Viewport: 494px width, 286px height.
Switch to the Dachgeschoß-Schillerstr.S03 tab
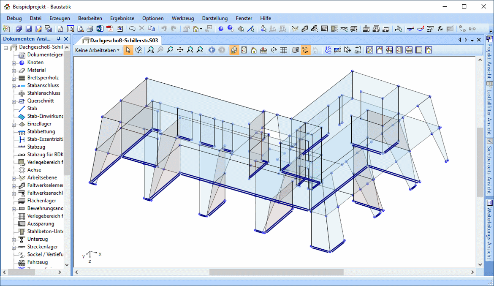(x=120, y=40)
